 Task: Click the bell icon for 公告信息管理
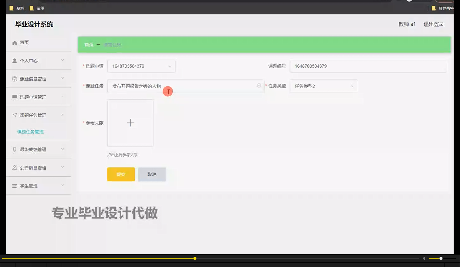tap(14, 167)
